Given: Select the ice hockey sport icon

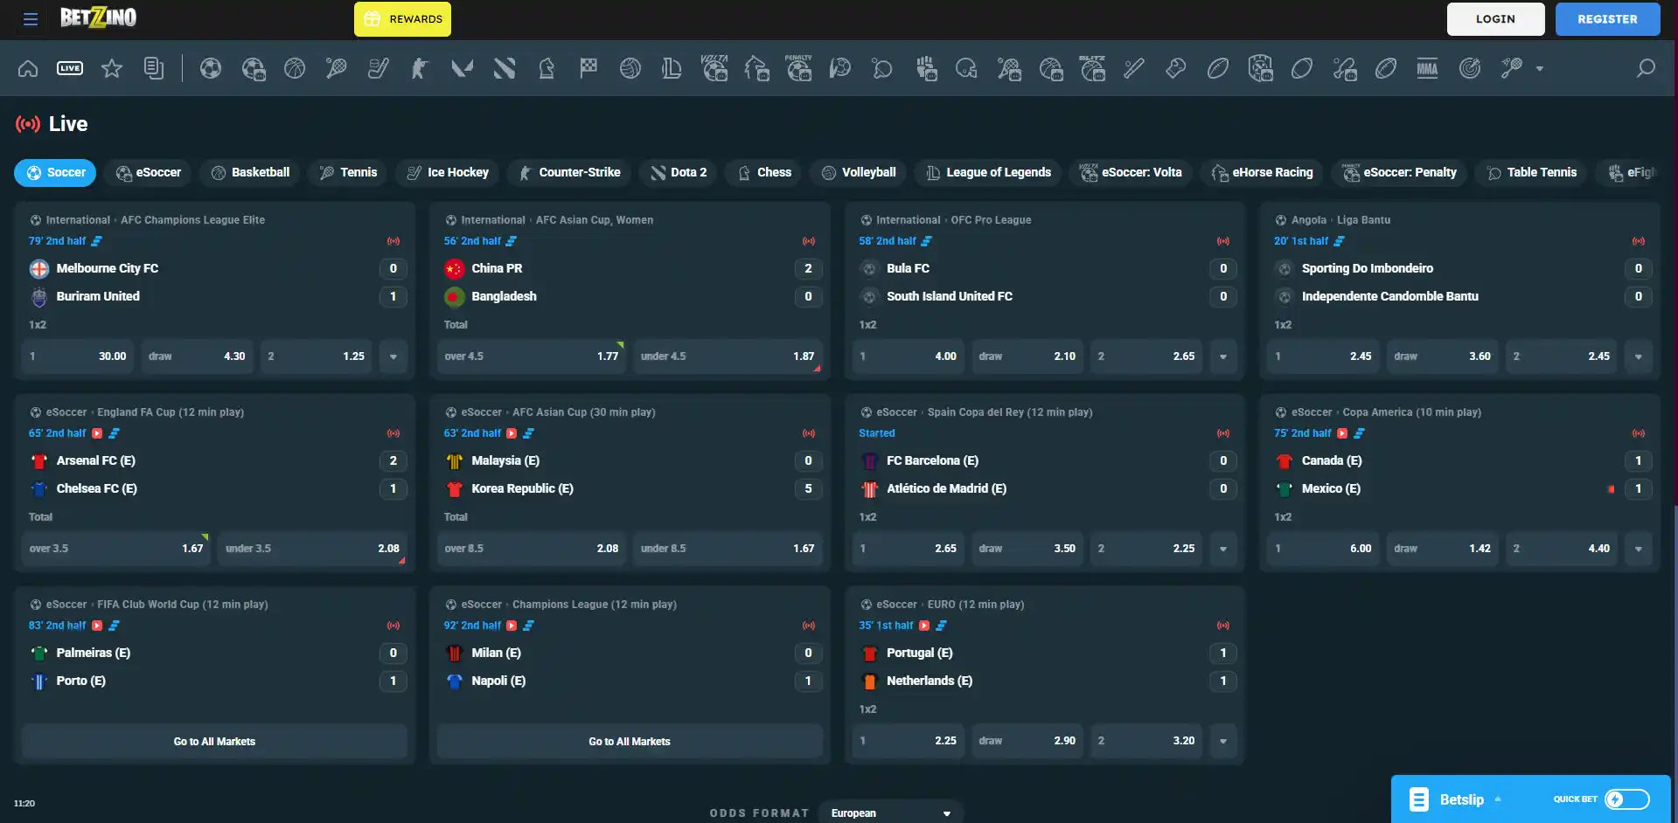Looking at the screenshot, I should [379, 68].
